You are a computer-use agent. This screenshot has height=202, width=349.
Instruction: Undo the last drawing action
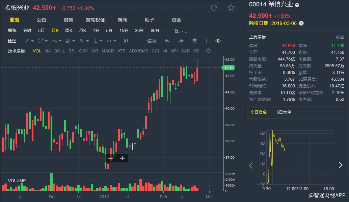tap(167, 41)
